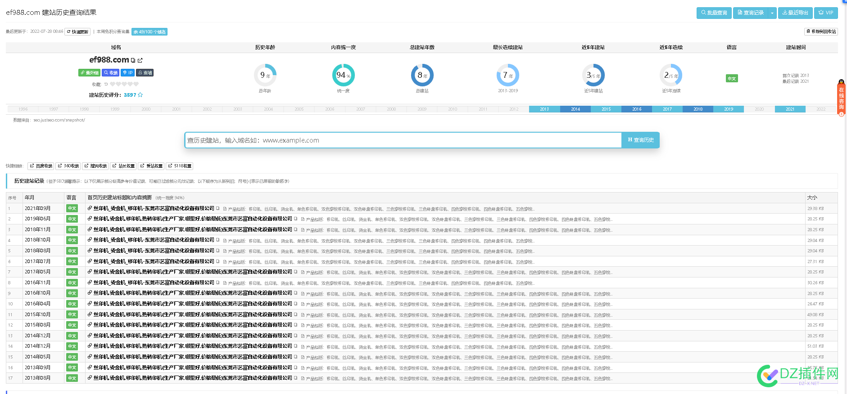Open the 360收录 quick link

coord(68,166)
